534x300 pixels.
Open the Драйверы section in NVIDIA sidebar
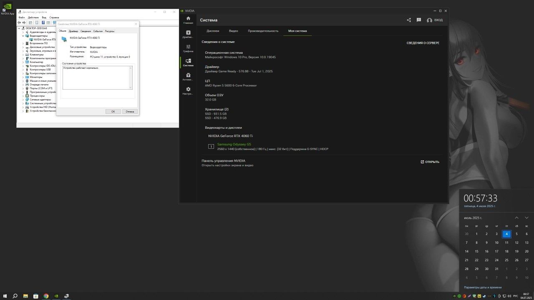tap(188, 34)
